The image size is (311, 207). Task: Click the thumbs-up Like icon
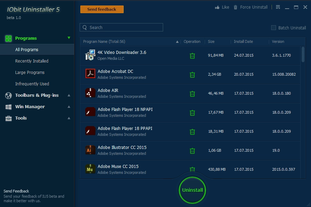pos(217,7)
